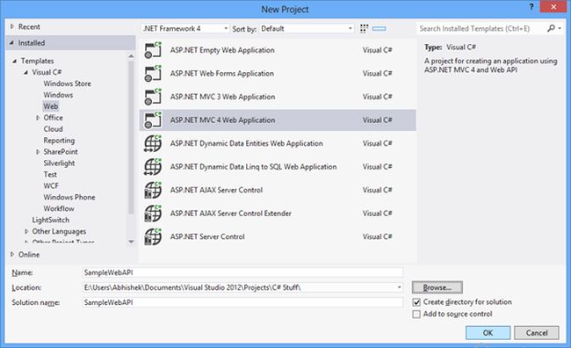571x348 pixels.
Task: Open the Sort by Default dropdown
Action: (x=307, y=28)
